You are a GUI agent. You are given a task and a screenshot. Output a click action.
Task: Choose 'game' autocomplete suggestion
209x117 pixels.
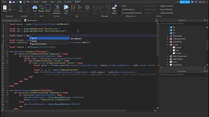click(x=49, y=38)
